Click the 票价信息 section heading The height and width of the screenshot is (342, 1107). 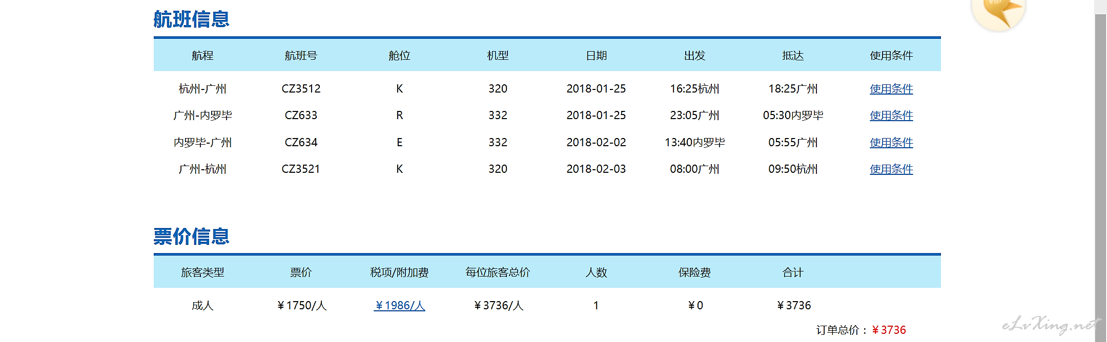[191, 236]
